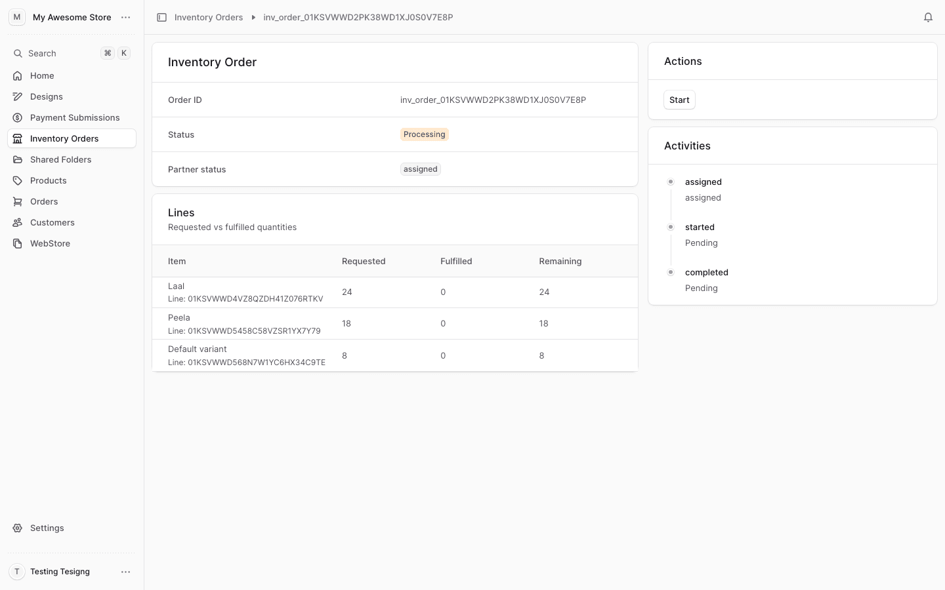Click requested quantity 24 for Laal
945x590 pixels.
pyautogui.click(x=347, y=292)
